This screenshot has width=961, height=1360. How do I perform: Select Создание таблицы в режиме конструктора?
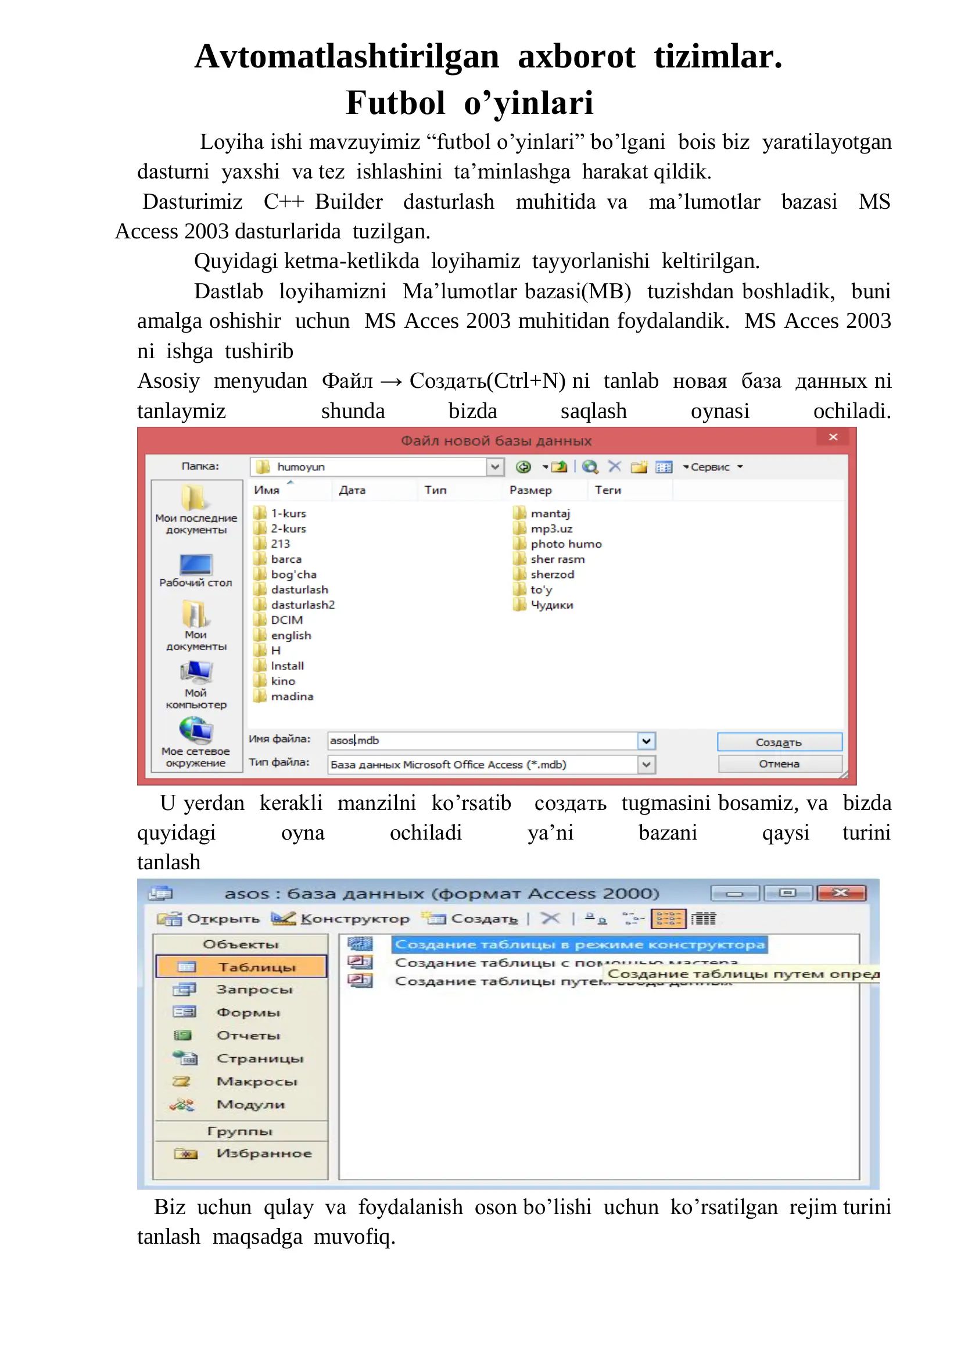click(x=579, y=944)
